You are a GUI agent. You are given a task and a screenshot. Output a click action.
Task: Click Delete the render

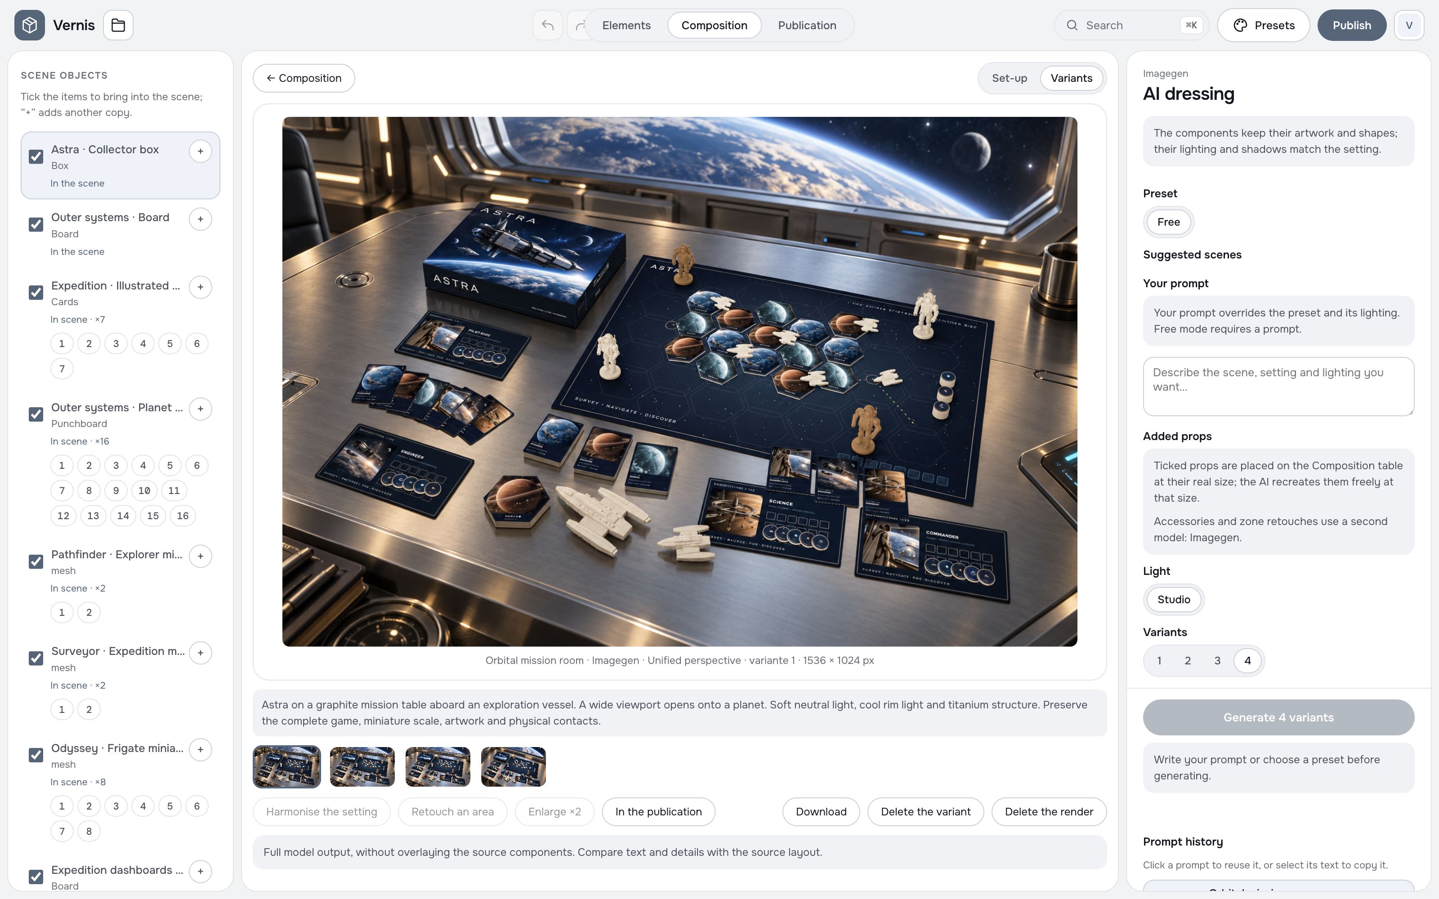(1049, 812)
